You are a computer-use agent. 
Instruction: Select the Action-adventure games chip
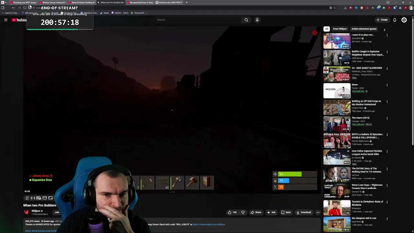tap(364, 29)
